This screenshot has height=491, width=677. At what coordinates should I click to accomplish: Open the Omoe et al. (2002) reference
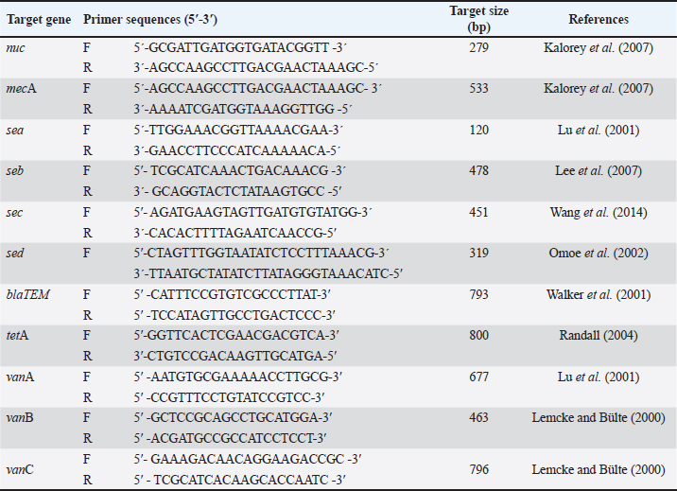click(x=599, y=253)
